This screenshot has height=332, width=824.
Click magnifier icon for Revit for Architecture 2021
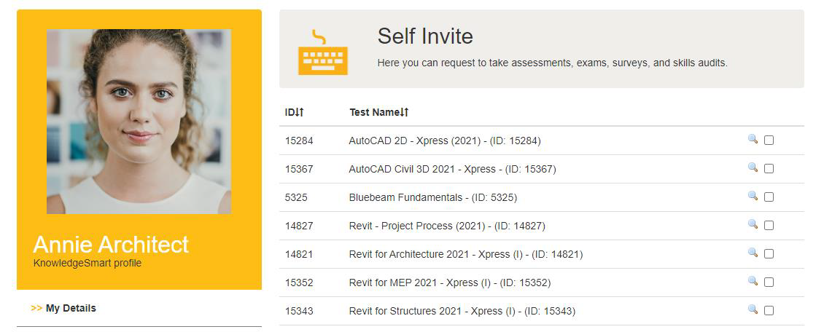(x=753, y=253)
